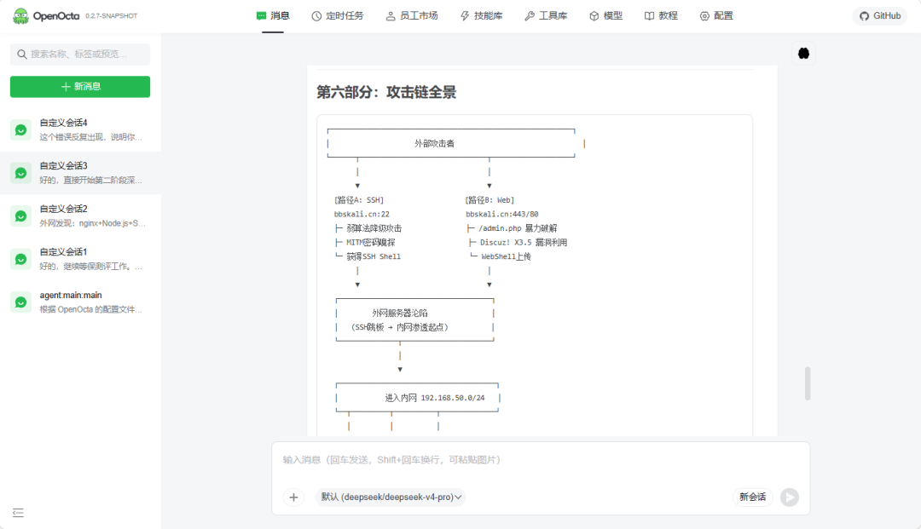Click the black blob icon at top right
This screenshot has width=921, height=529.
pyautogui.click(x=803, y=54)
